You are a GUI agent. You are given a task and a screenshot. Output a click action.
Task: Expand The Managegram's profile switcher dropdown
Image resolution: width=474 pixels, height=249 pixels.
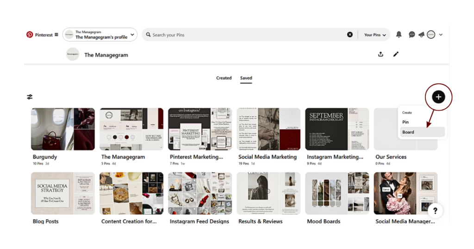[132, 35]
